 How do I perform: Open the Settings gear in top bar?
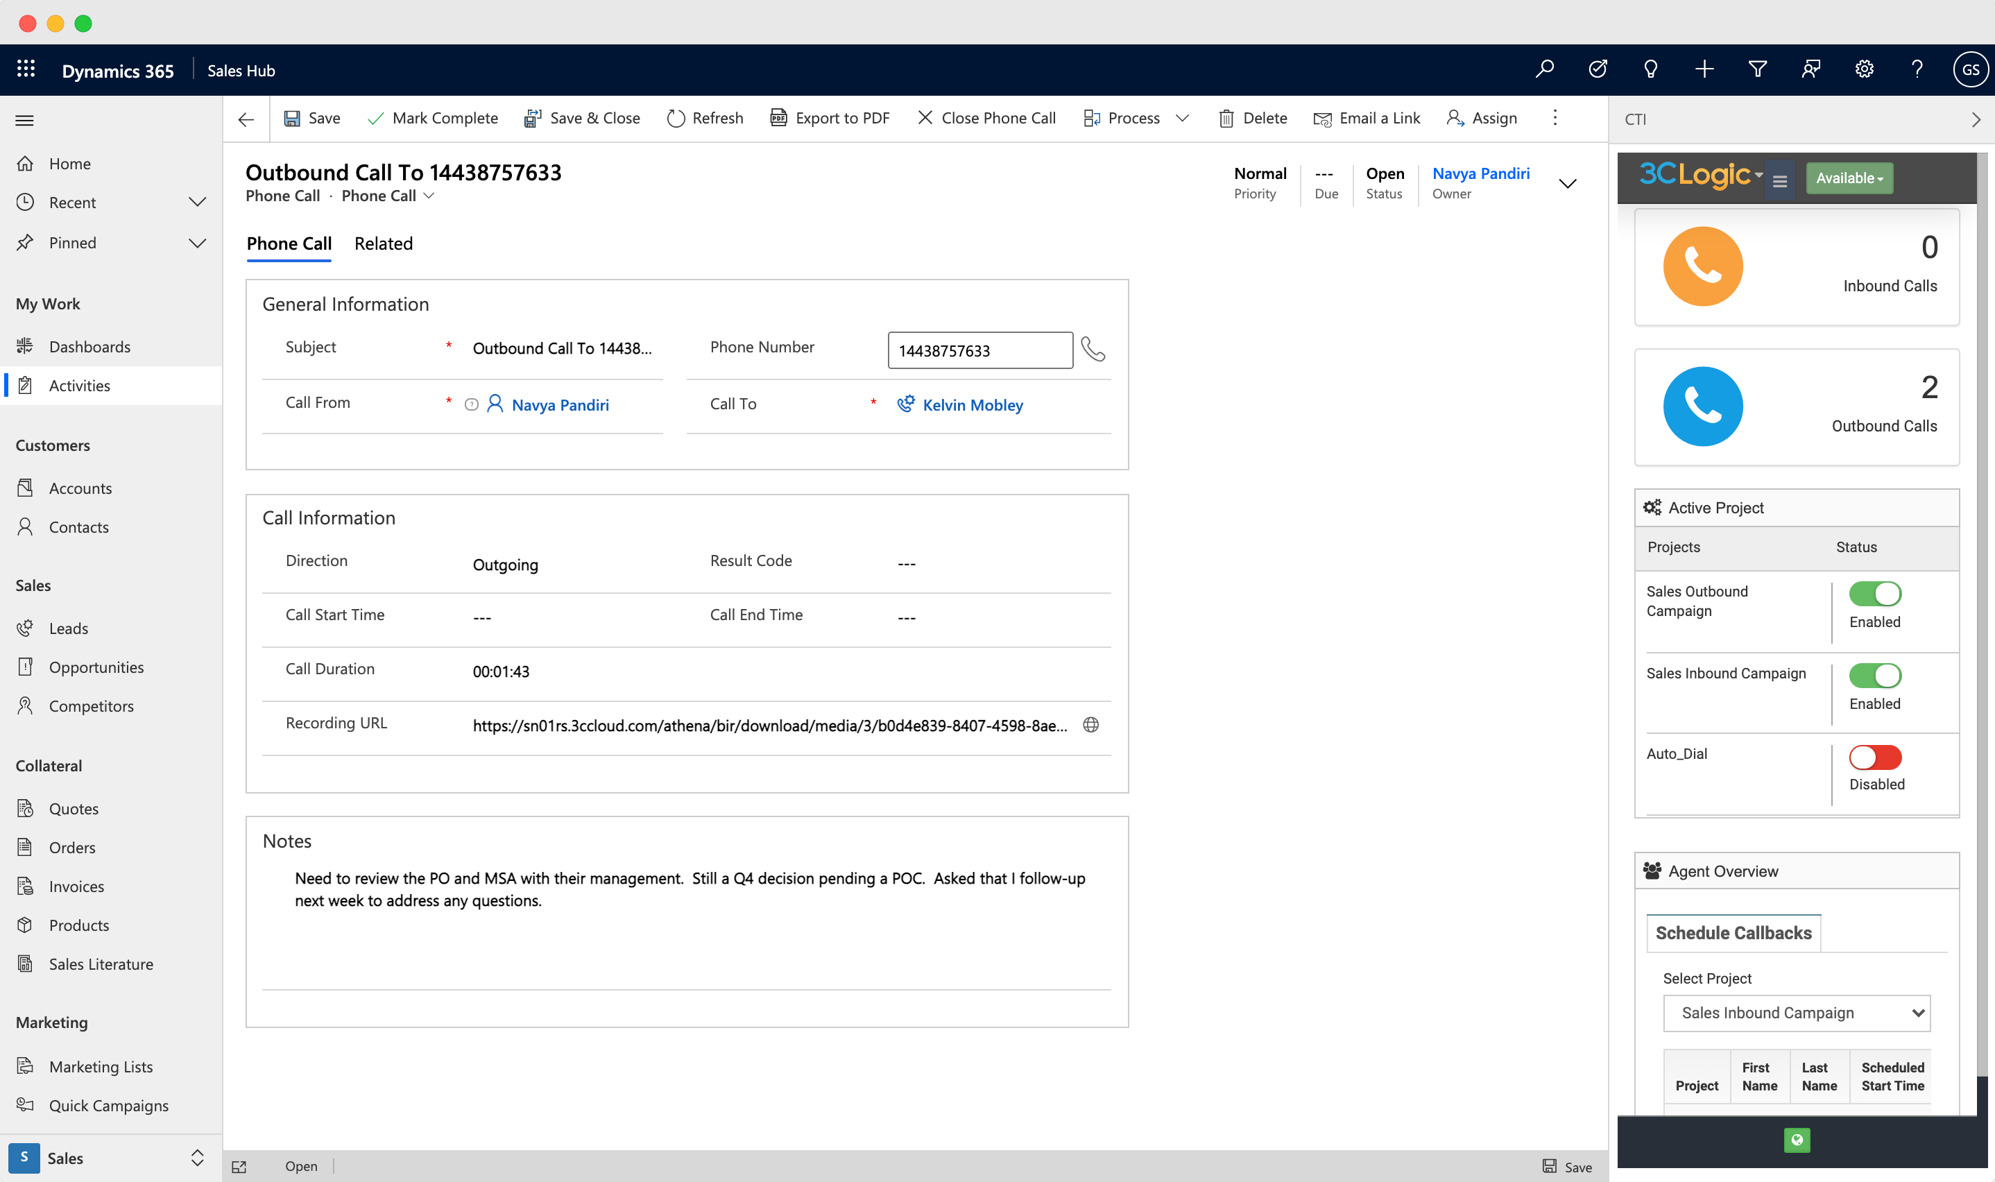coord(1864,69)
